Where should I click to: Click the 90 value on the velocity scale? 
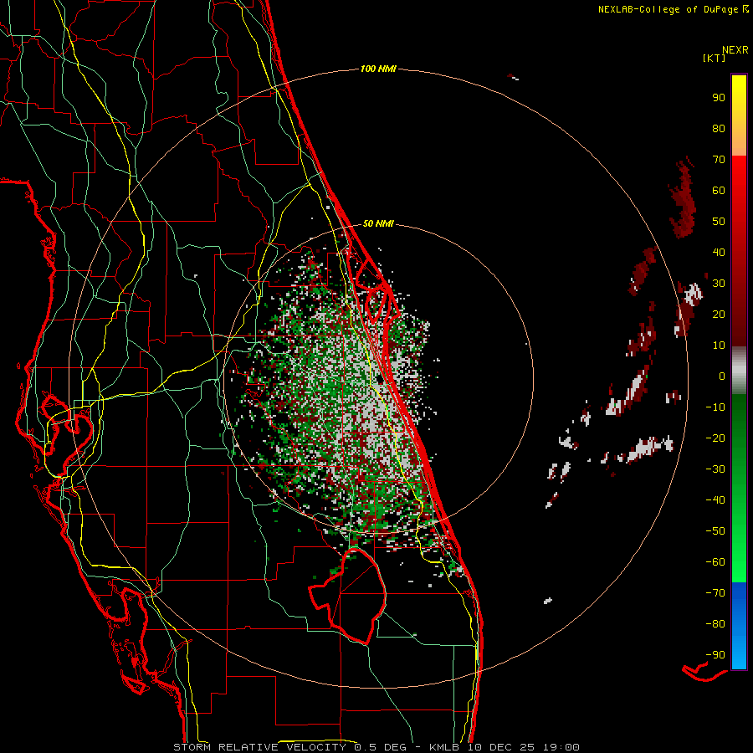719,98
